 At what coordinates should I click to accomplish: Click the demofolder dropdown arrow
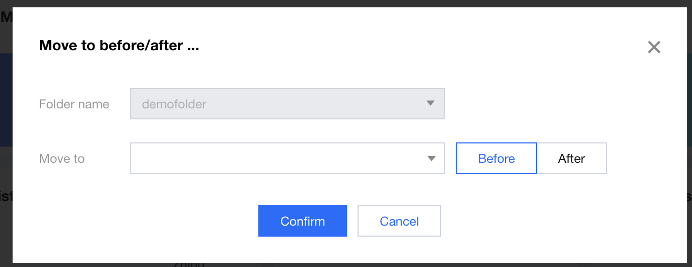pos(431,104)
